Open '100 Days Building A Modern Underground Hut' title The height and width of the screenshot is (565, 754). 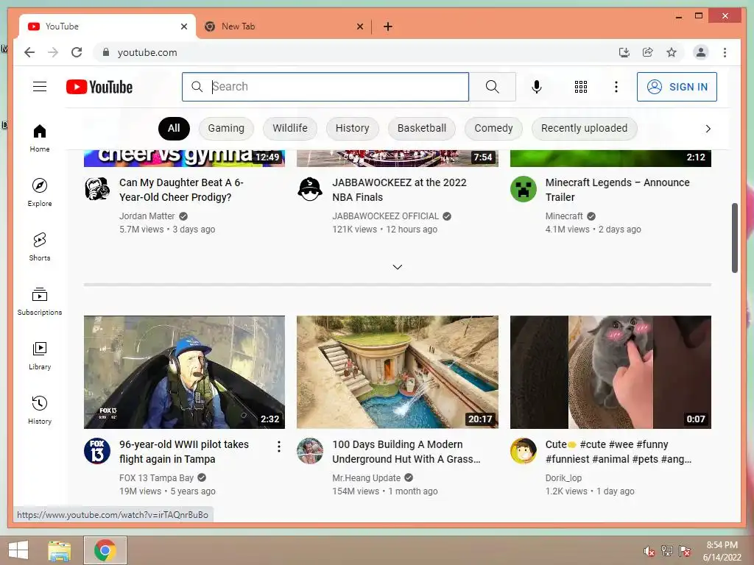tap(406, 452)
